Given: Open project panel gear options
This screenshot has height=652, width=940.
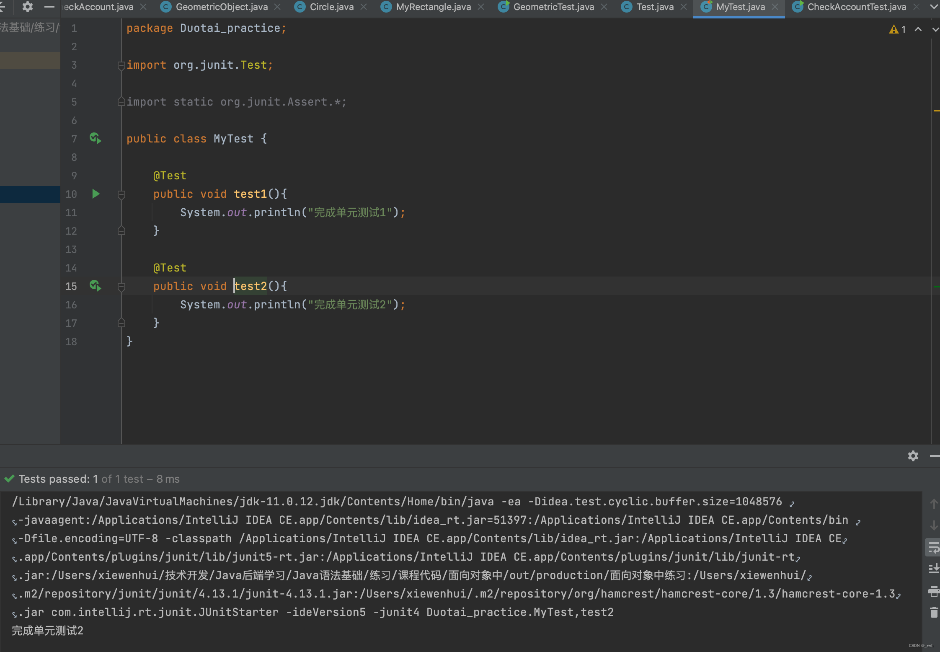Looking at the screenshot, I should click(x=27, y=7).
